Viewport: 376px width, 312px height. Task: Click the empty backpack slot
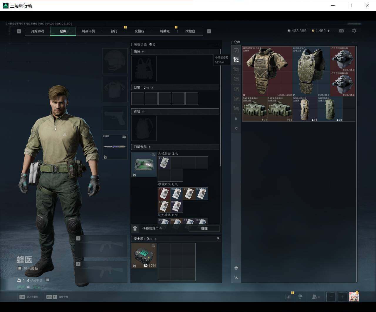click(144, 128)
